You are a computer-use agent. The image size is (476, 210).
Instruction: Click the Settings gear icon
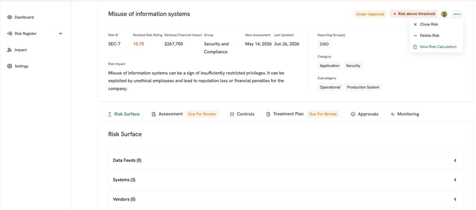[x=10, y=66]
